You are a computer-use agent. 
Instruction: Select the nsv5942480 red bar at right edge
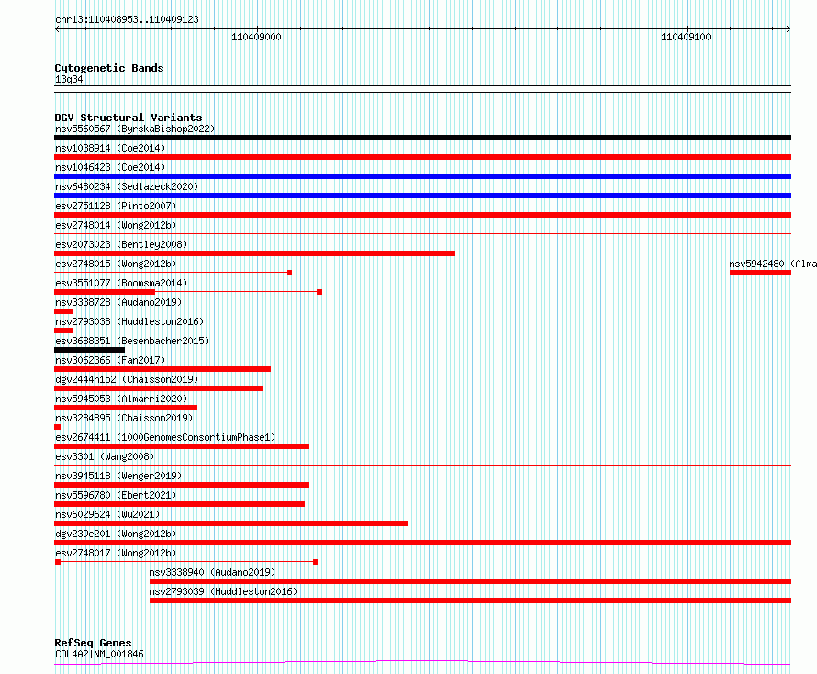click(760, 273)
